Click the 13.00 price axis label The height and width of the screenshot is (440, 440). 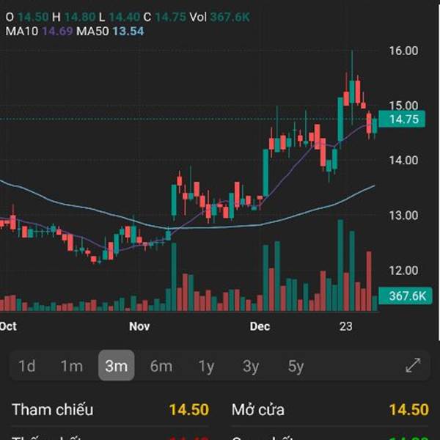tap(403, 215)
